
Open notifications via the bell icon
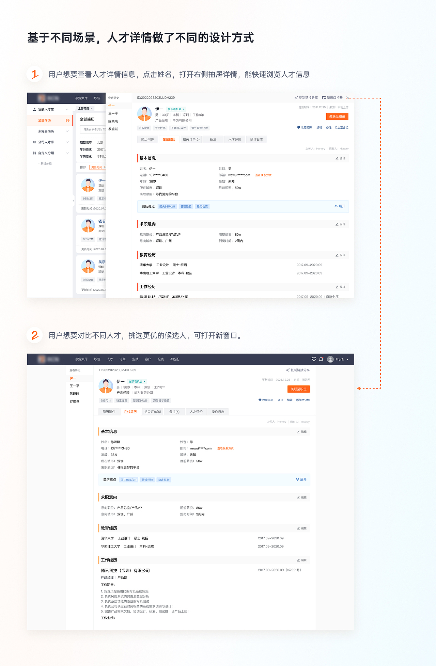click(321, 359)
